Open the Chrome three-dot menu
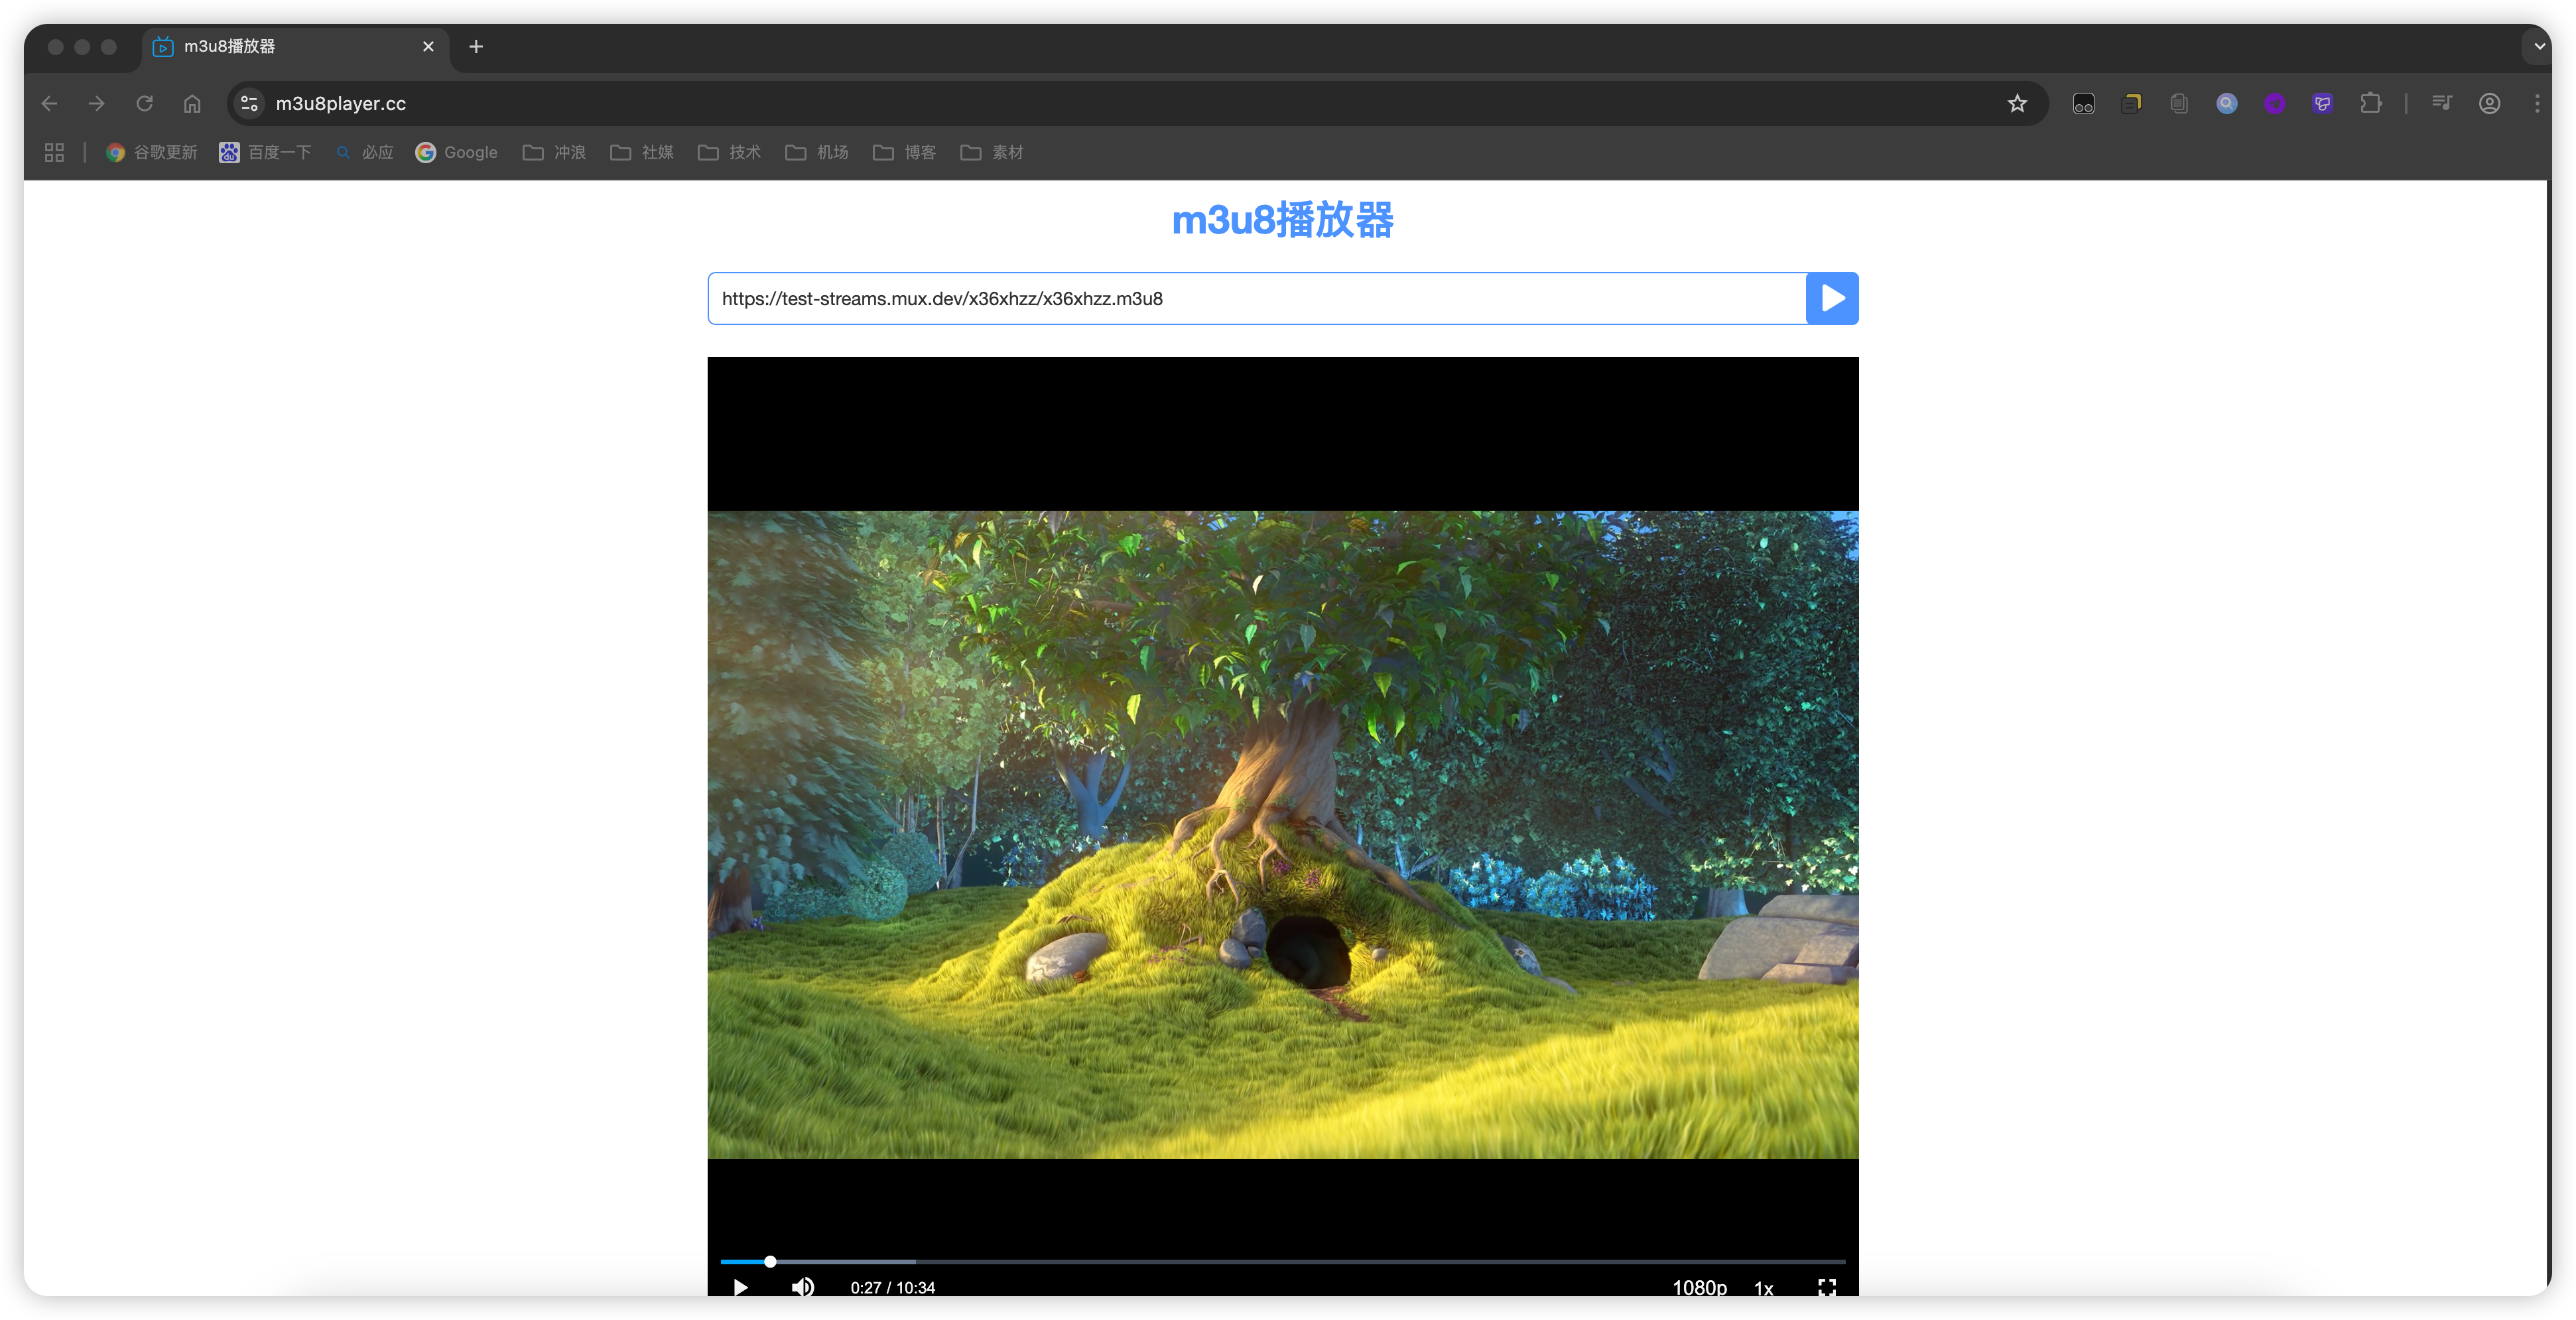This screenshot has width=2576, height=1320. coord(2537,103)
